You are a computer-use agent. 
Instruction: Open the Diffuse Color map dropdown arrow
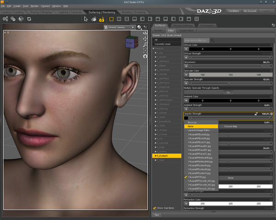click(x=186, y=49)
